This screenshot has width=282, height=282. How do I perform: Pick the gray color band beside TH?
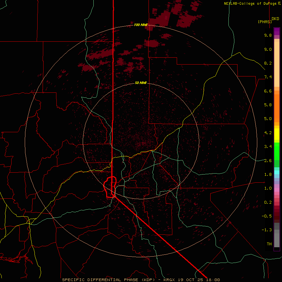coord(277,241)
